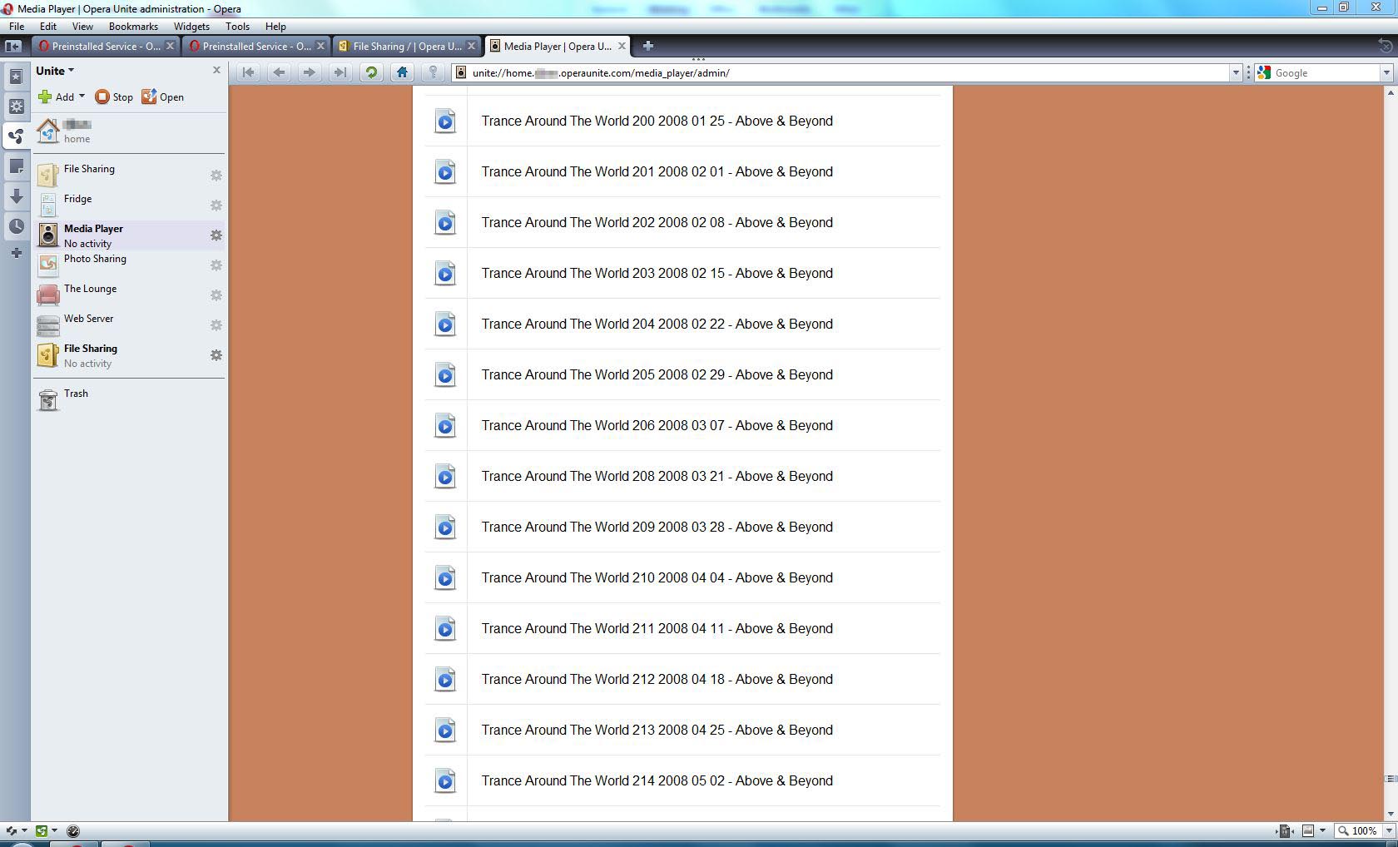The image size is (1398, 847).
Task: Expand the Add service dropdown arrow
Action: tap(82, 97)
